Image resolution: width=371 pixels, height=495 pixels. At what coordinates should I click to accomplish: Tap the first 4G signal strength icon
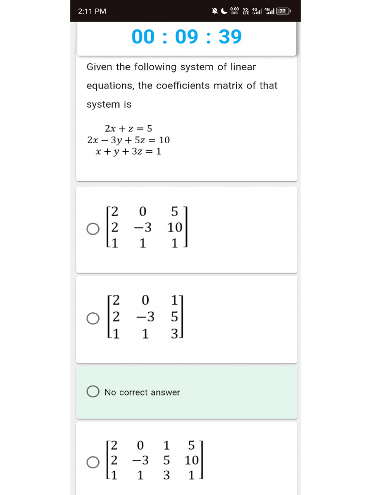[x=257, y=11]
